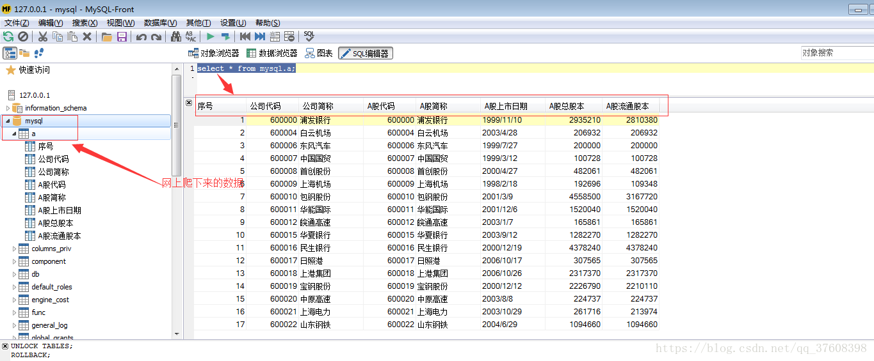874x361 pixels.
Task: Click the Cut scissors icon
Action: (x=43, y=37)
